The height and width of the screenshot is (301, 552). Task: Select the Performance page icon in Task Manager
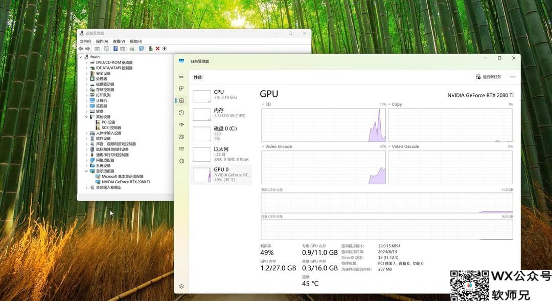pyautogui.click(x=181, y=101)
